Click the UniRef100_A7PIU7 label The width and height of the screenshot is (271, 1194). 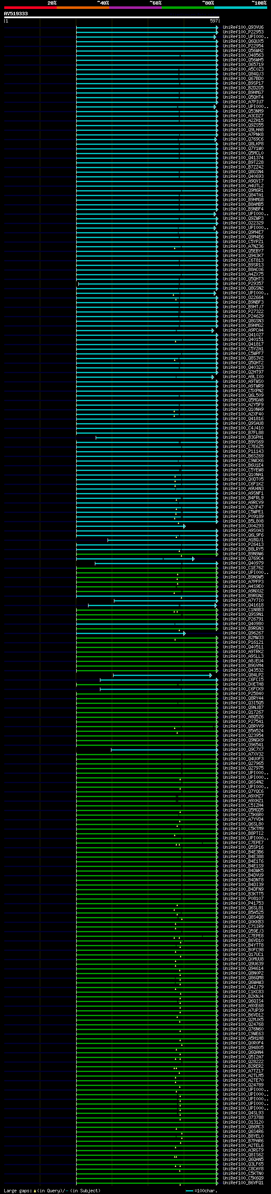pos(243,102)
